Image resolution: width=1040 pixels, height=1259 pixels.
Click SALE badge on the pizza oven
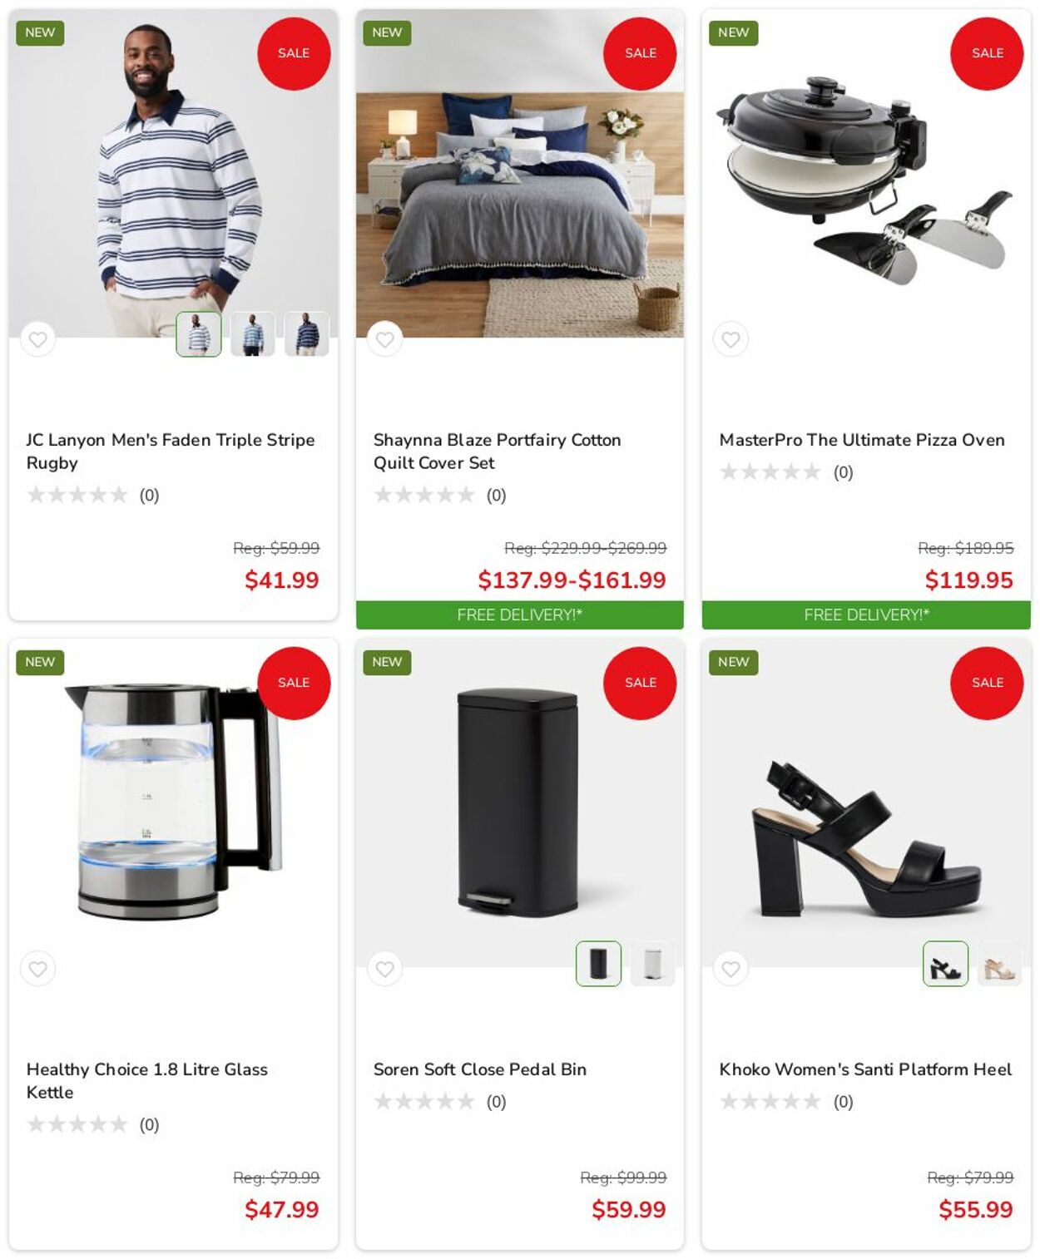[987, 53]
